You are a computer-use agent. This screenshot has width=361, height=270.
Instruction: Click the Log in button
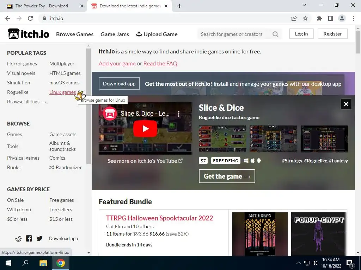click(301, 34)
